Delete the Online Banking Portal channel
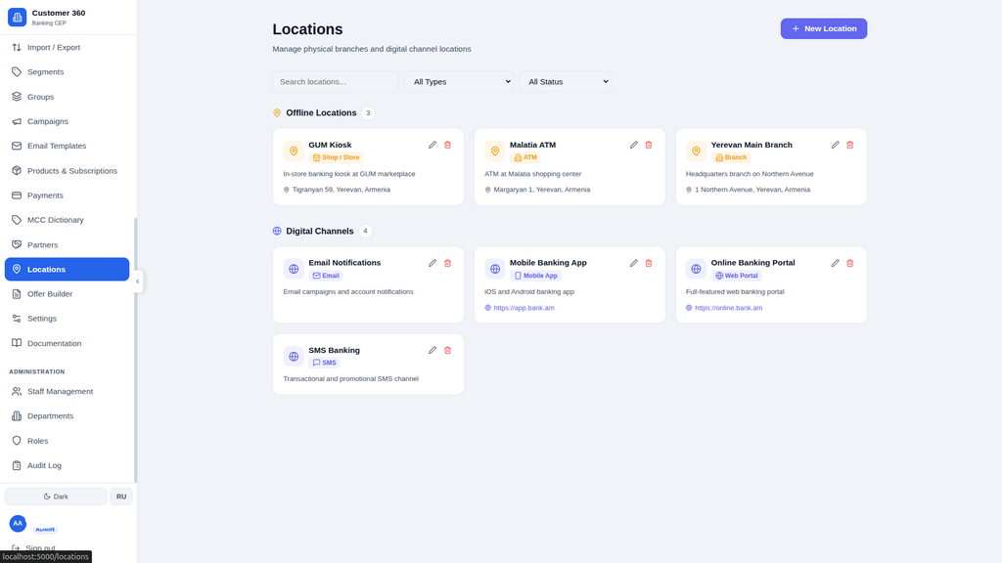Screen dimensions: 1002x563 click(x=850, y=263)
